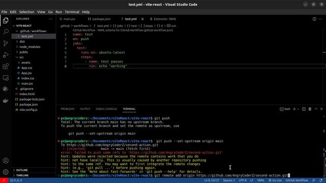This screenshot has width=326, height=183.
Task: Open .gitignore in the explorer
Action: pyautogui.click(x=26, y=89)
